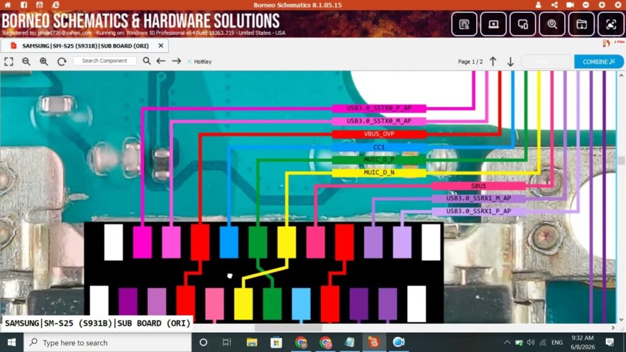Rotate the board view
This screenshot has height=352, width=626.
(62, 62)
